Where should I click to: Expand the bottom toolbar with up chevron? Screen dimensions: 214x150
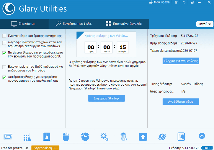click(x=202, y=136)
